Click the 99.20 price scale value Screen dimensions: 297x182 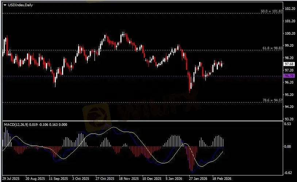(x=290, y=46)
